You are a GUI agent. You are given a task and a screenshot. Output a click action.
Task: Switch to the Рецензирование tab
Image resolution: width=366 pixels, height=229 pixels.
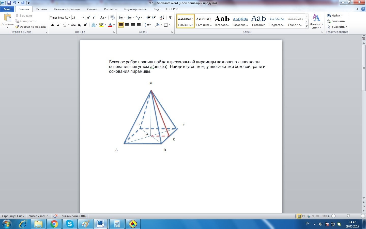[x=135, y=9]
